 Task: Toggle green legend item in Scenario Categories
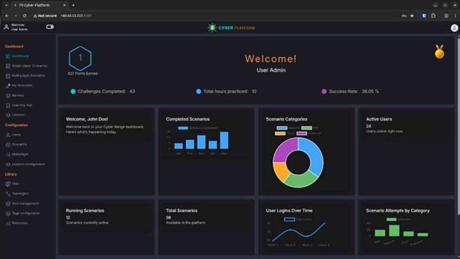point(310,128)
